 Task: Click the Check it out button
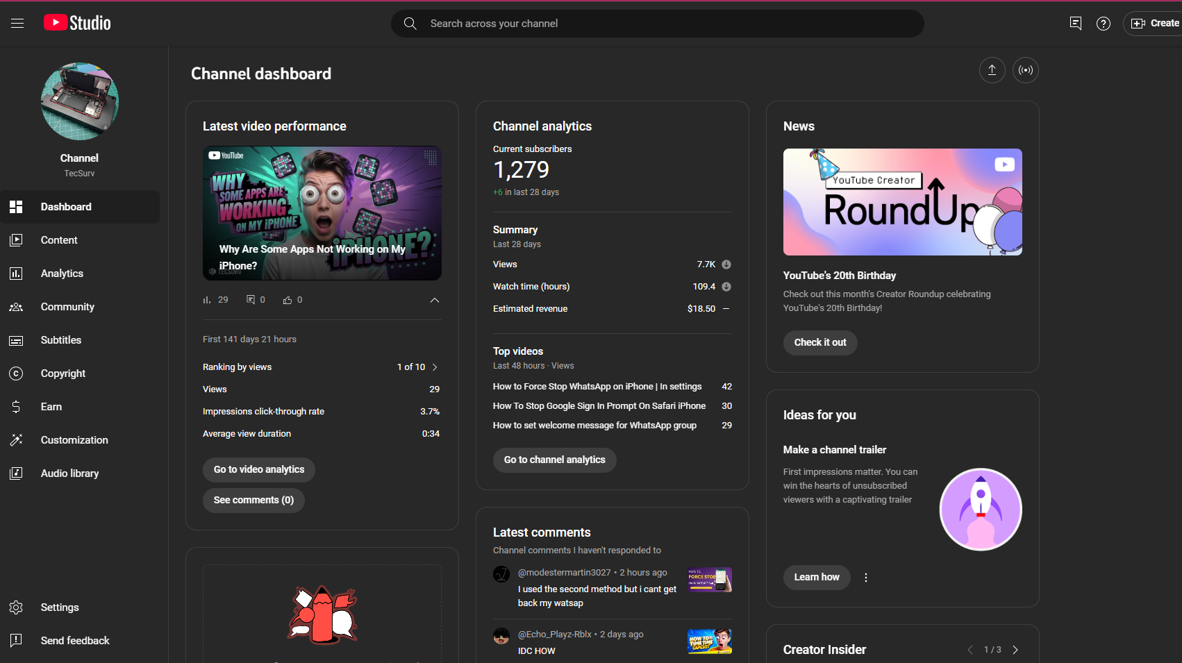pyautogui.click(x=820, y=343)
